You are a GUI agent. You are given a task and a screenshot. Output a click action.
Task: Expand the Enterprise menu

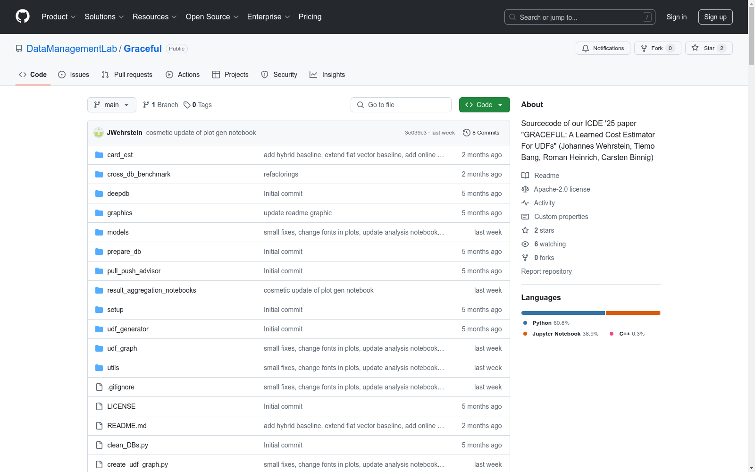coord(268,17)
